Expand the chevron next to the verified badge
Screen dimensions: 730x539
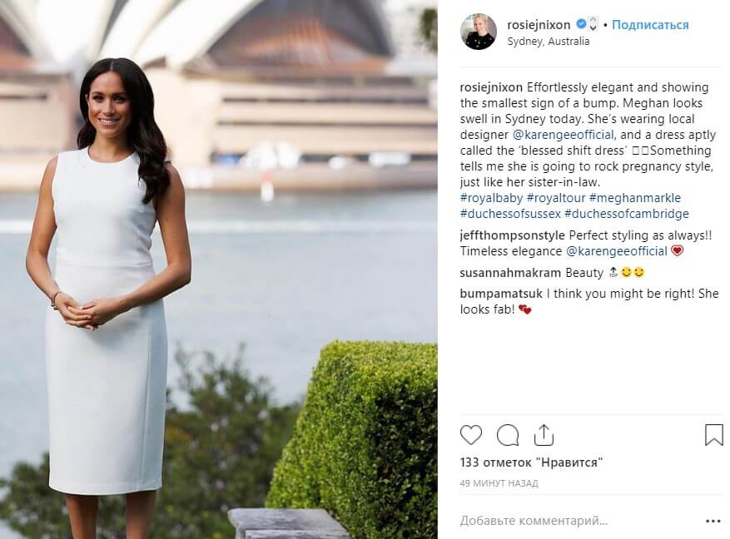click(593, 24)
